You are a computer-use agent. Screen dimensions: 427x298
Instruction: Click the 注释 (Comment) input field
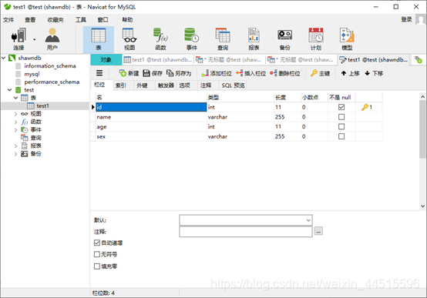pyautogui.click(x=246, y=232)
